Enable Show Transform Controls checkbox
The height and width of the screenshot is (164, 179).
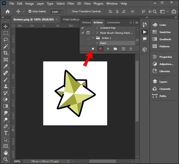[70, 12]
